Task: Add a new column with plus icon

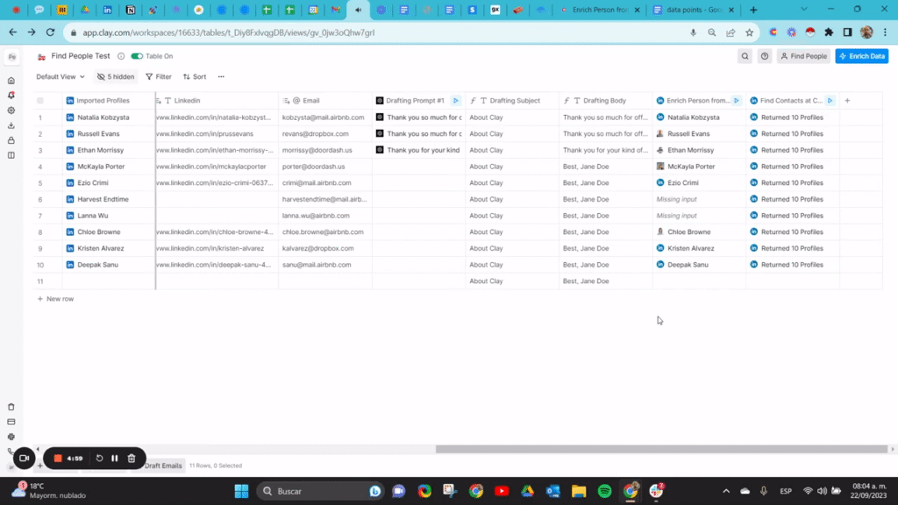Action: [847, 101]
